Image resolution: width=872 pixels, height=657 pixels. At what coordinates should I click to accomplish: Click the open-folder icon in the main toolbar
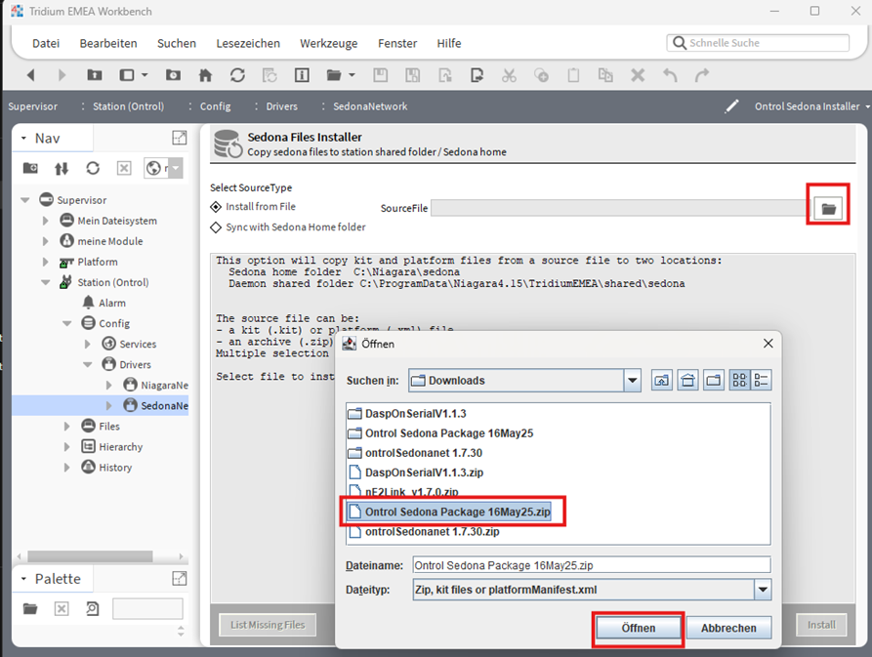(x=334, y=75)
